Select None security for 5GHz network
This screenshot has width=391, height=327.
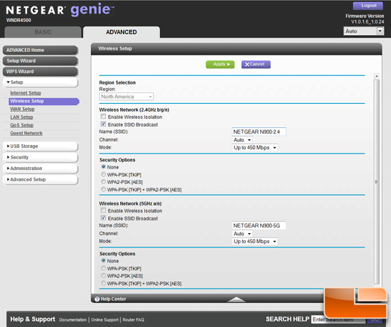[103, 260]
